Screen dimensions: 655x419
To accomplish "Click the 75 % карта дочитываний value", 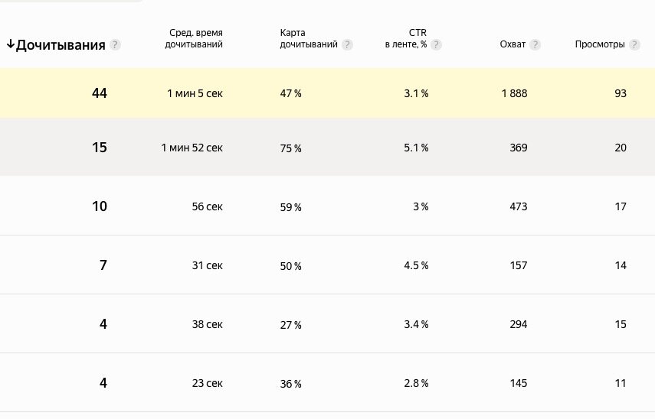I will (x=291, y=148).
